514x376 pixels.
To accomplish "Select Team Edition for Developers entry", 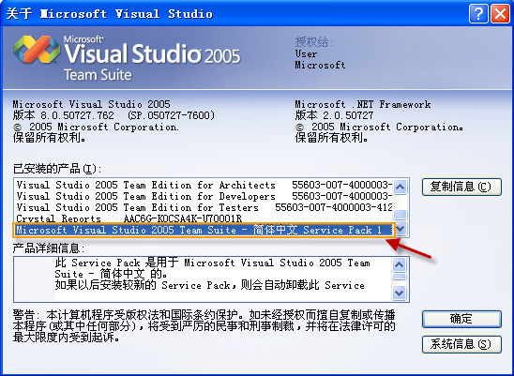I will [x=204, y=196].
